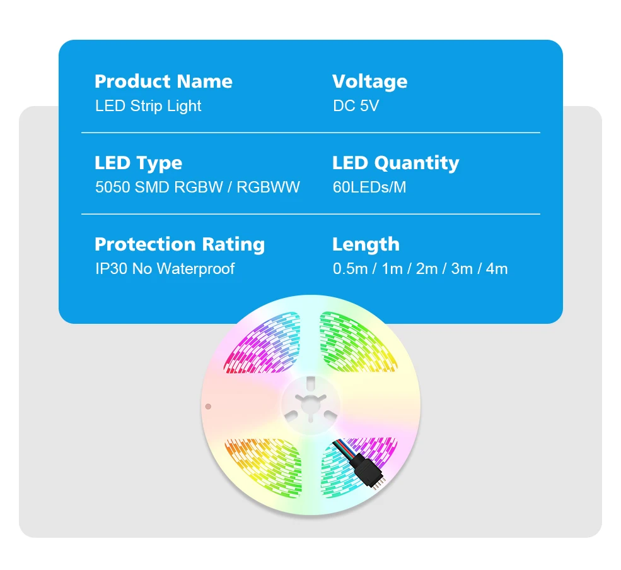Click the Voltage heading
621x570 pixels.
point(369,81)
